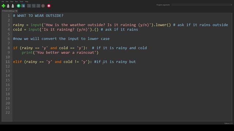Click the string 'You better wear a raincoat'
The image size is (234, 131).
(66, 52)
